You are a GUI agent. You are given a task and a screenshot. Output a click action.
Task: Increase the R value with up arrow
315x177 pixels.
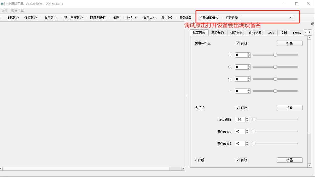pyautogui.click(x=249, y=54)
